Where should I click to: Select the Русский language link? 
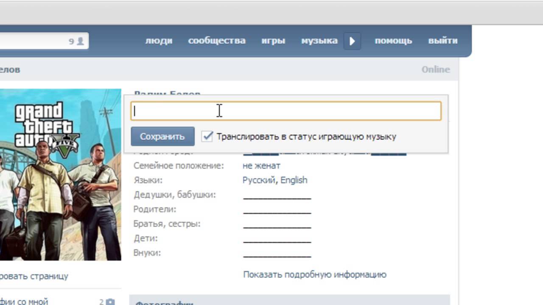coord(260,180)
